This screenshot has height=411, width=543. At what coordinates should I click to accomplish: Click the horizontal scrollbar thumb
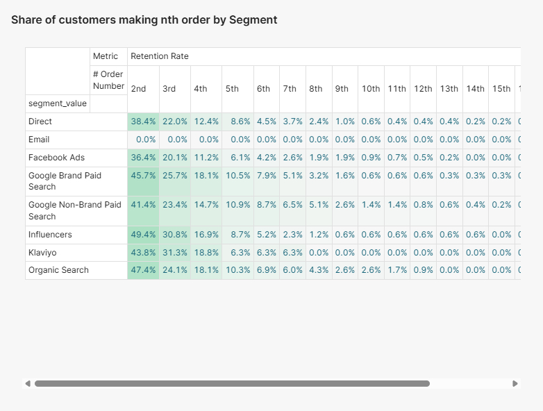tap(232, 383)
